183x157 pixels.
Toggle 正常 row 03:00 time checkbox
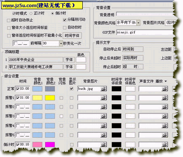18,89
